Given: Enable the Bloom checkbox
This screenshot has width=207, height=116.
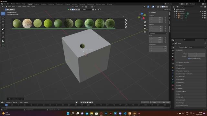Looking at the screenshot, I should (178, 65).
